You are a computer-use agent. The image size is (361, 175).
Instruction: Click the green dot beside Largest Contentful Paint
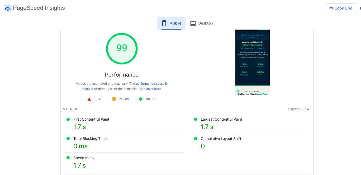pos(196,119)
